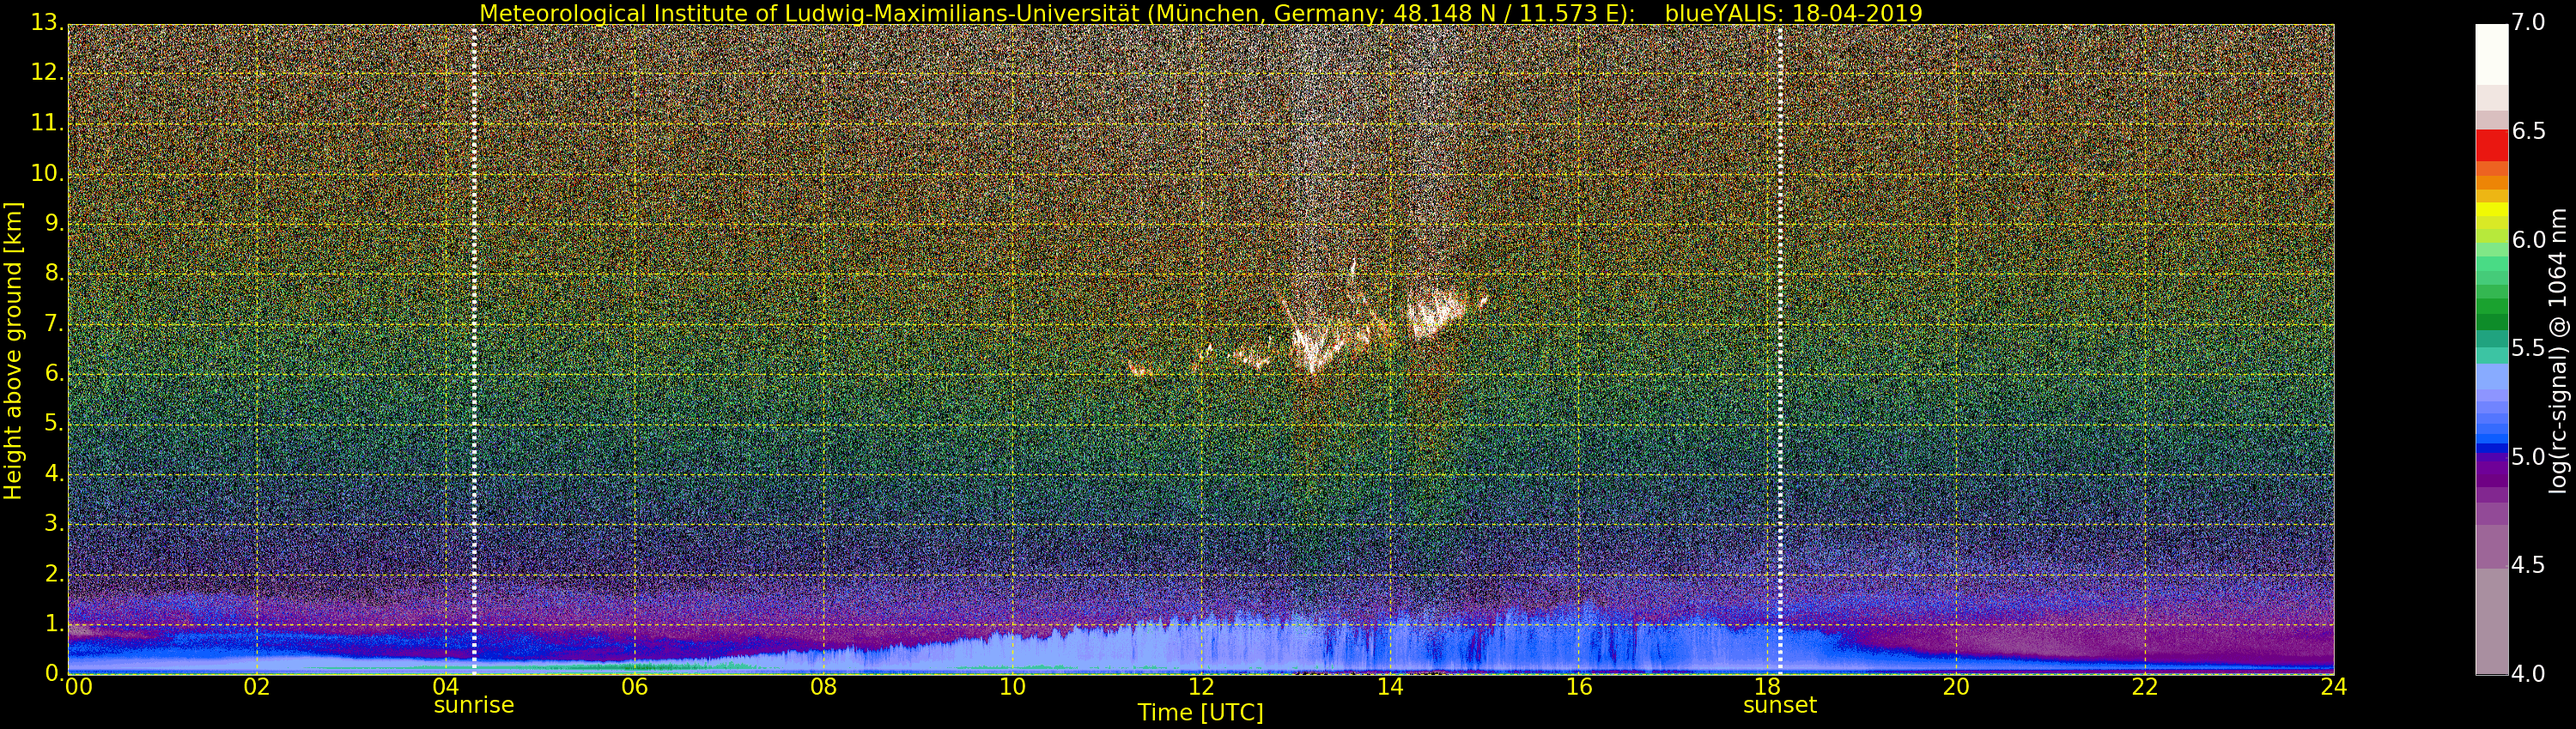Click the colorbar value label '4.0'
2576x729 pixels.
point(2528,674)
